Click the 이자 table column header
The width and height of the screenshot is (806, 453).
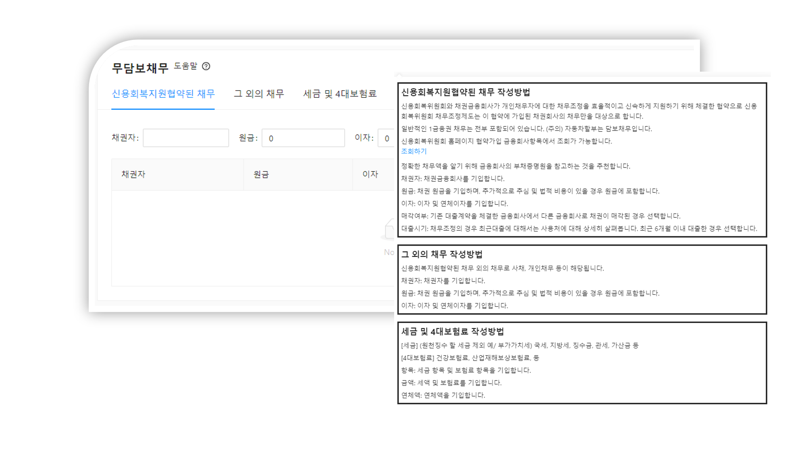pyautogui.click(x=374, y=174)
